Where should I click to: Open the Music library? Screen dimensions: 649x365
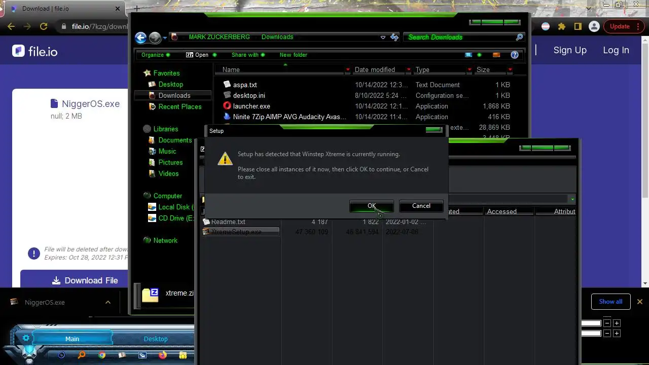click(x=167, y=151)
